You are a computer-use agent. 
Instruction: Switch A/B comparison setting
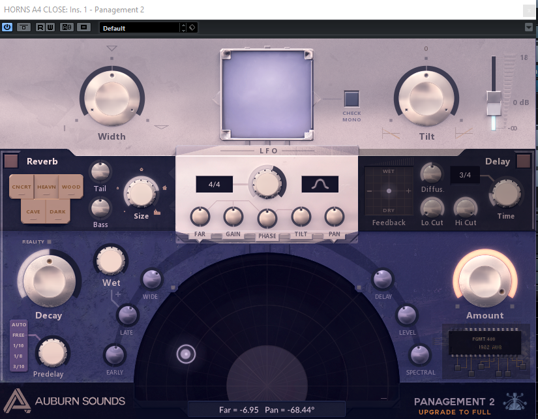point(67,27)
